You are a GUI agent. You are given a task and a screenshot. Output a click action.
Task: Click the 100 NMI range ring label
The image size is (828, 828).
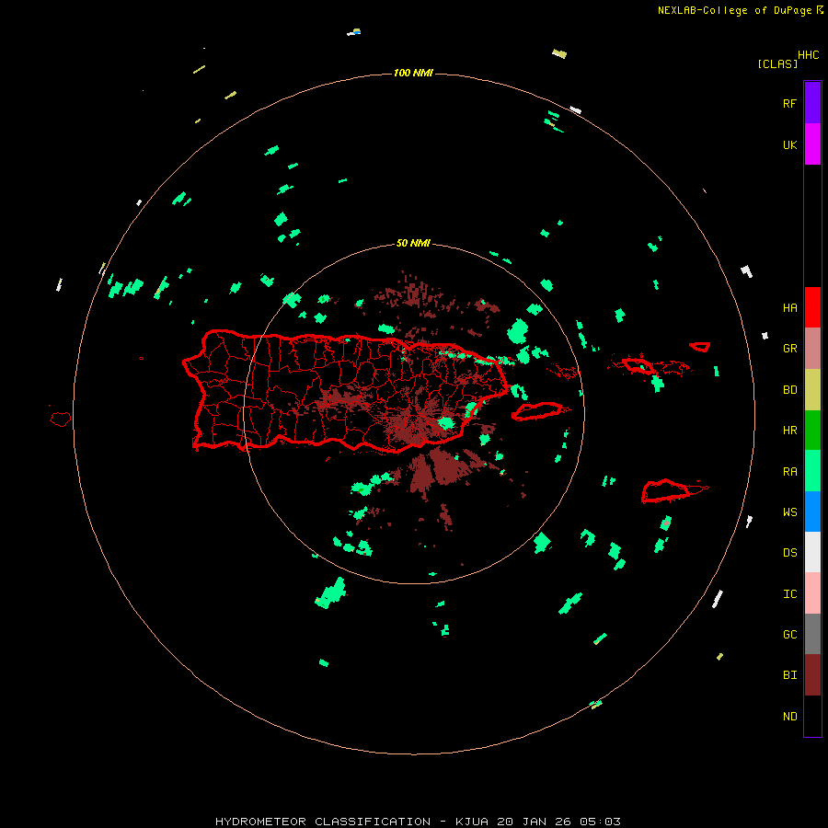click(413, 73)
